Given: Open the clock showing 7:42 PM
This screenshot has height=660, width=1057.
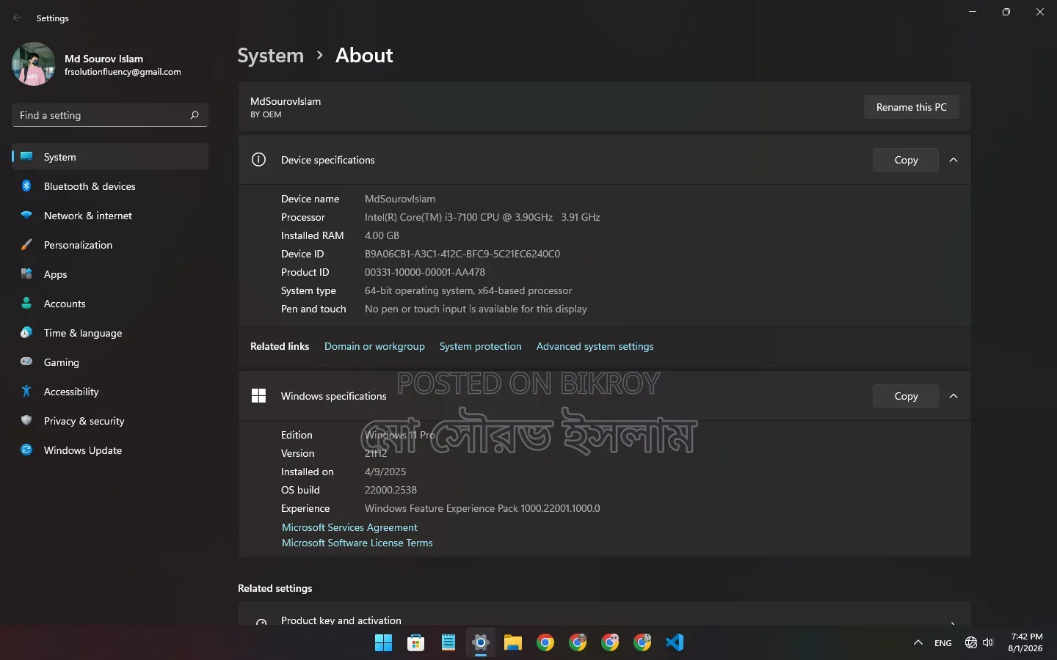Looking at the screenshot, I should (1025, 642).
